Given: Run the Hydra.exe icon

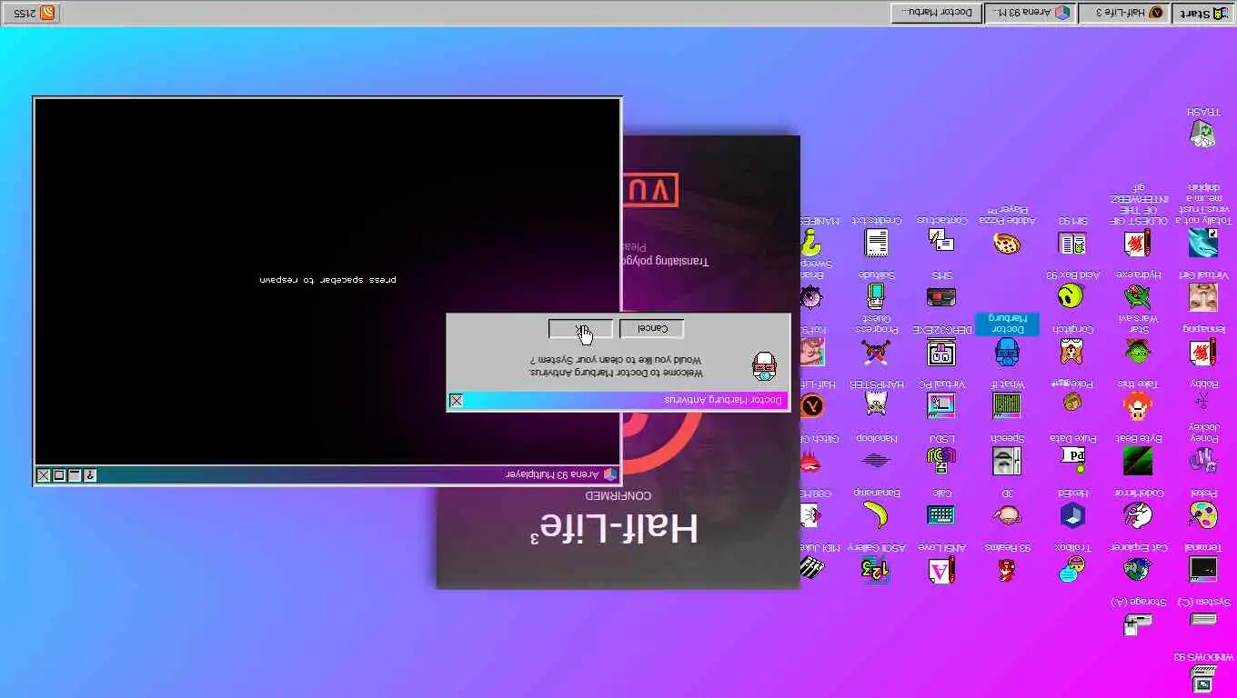Looking at the screenshot, I should 1138,296.
